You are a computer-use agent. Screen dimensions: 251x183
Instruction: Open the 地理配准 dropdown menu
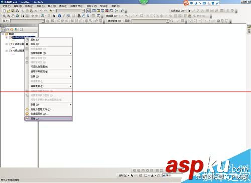tap(115, 21)
